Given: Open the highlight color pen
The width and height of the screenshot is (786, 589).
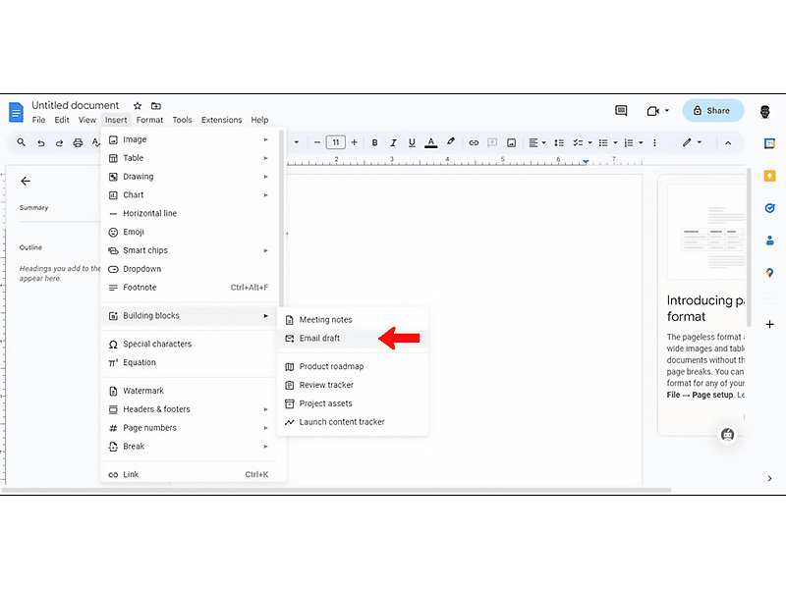Looking at the screenshot, I should coord(451,142).
